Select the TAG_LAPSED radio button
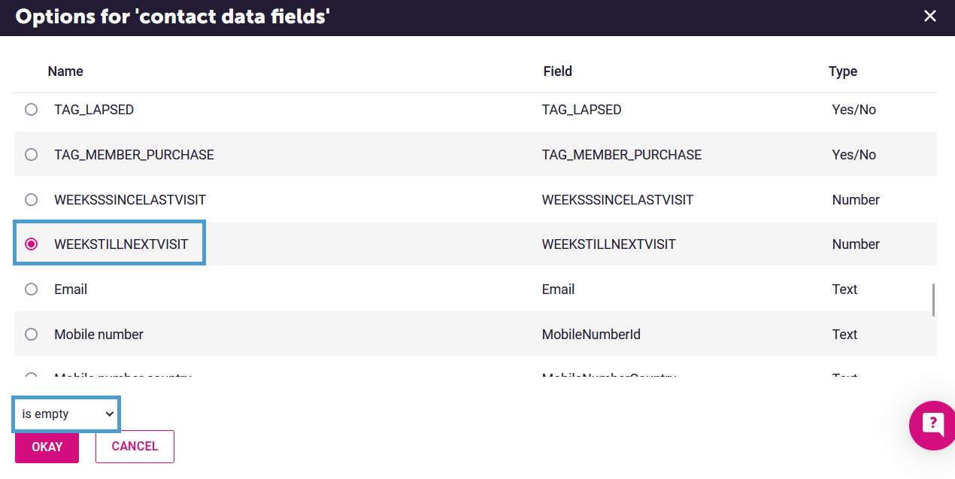955x479 pixels. coord(31,110)
